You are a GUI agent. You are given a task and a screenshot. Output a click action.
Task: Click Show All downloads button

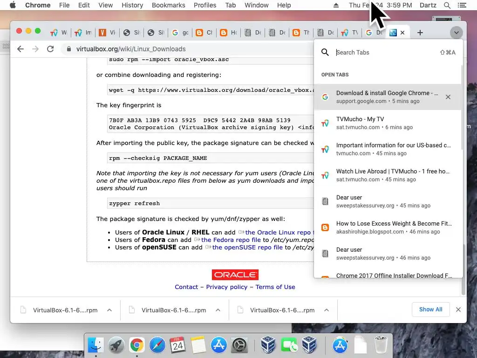(x=430, y=310)
